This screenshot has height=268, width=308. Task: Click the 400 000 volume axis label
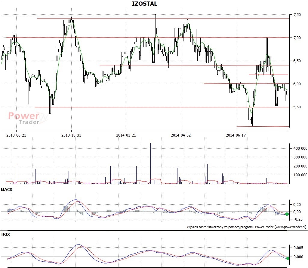[300, 149]
